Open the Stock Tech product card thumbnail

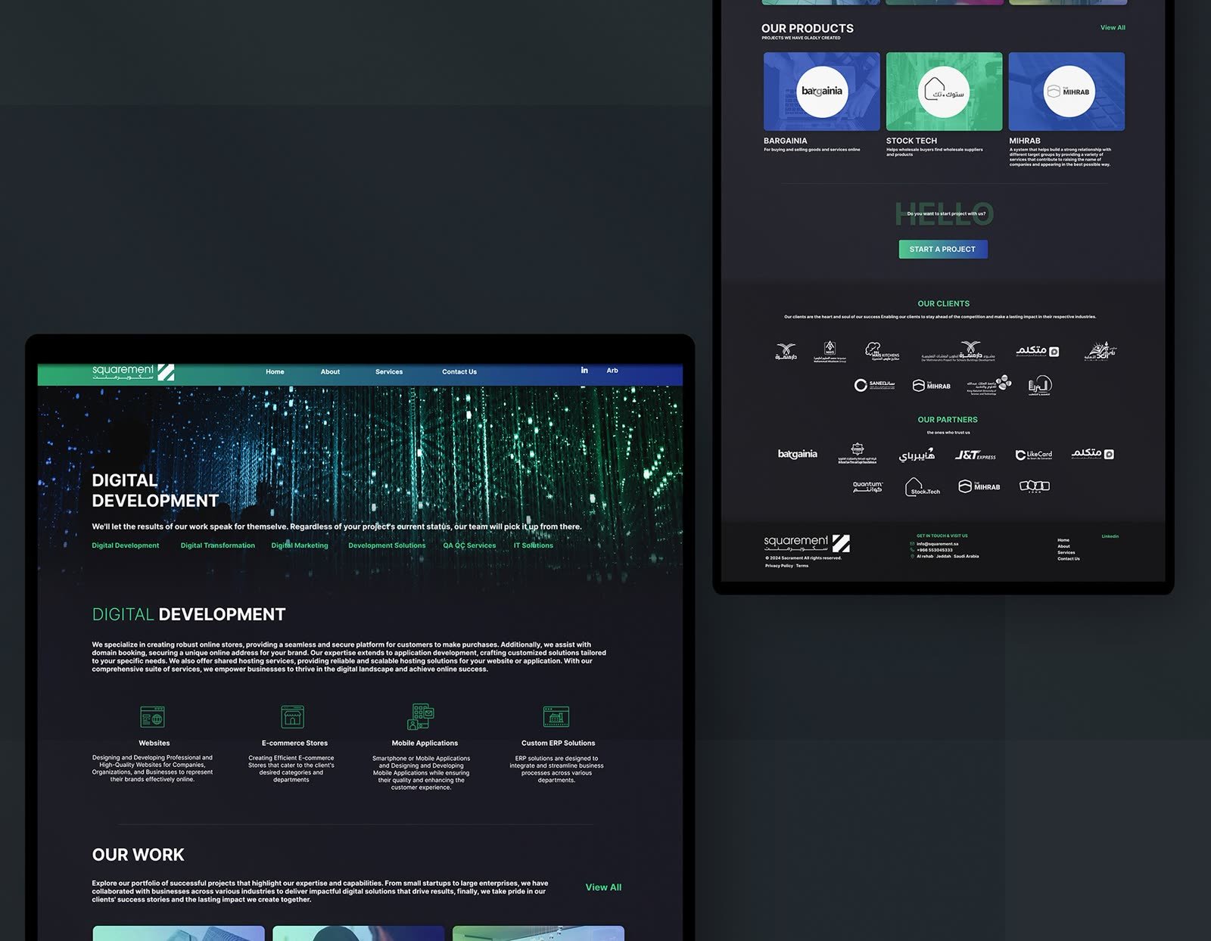945,92
